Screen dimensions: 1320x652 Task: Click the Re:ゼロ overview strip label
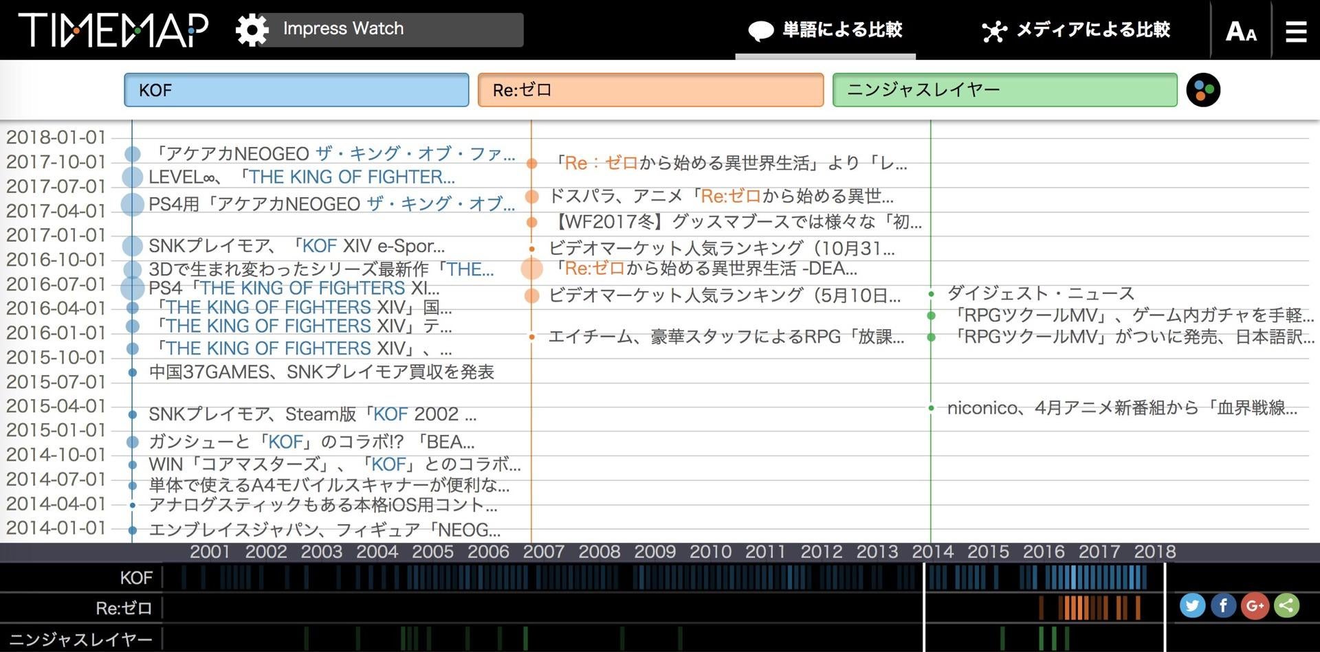(x=124, y=608)
